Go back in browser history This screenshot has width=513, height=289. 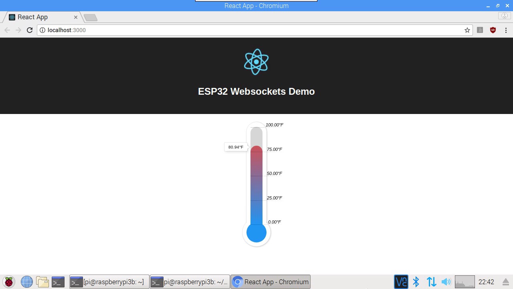pos(7,30)
